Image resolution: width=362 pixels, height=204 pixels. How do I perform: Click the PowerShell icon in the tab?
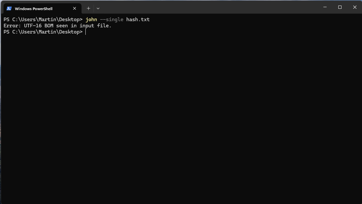pos(9,8)
